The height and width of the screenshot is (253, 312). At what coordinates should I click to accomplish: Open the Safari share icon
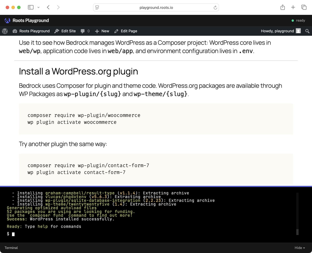coord(283,7)
